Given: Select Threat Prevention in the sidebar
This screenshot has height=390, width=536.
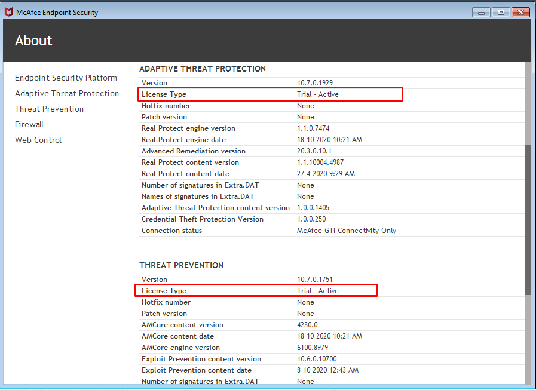Looking at the screenshot, I should (49, 109).
